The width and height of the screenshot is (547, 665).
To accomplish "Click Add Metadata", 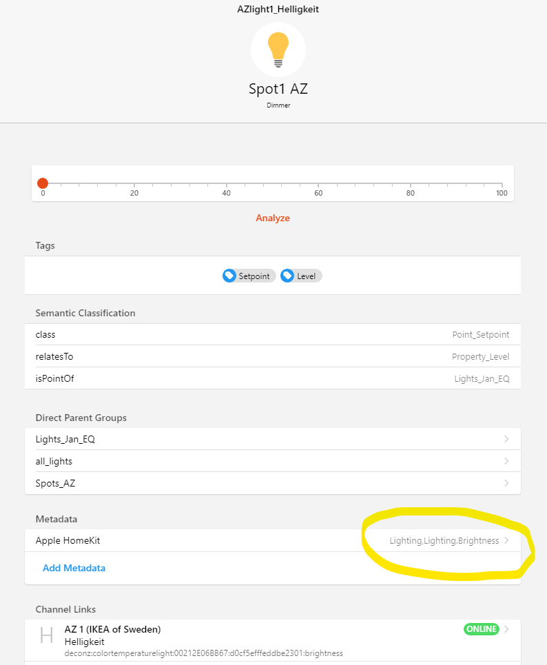I will point(74,568).
